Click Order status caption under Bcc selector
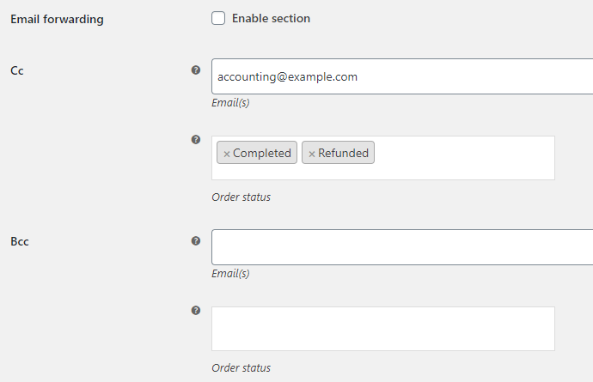The height and width of the screenshot is (382, 593). pos(241,367)
